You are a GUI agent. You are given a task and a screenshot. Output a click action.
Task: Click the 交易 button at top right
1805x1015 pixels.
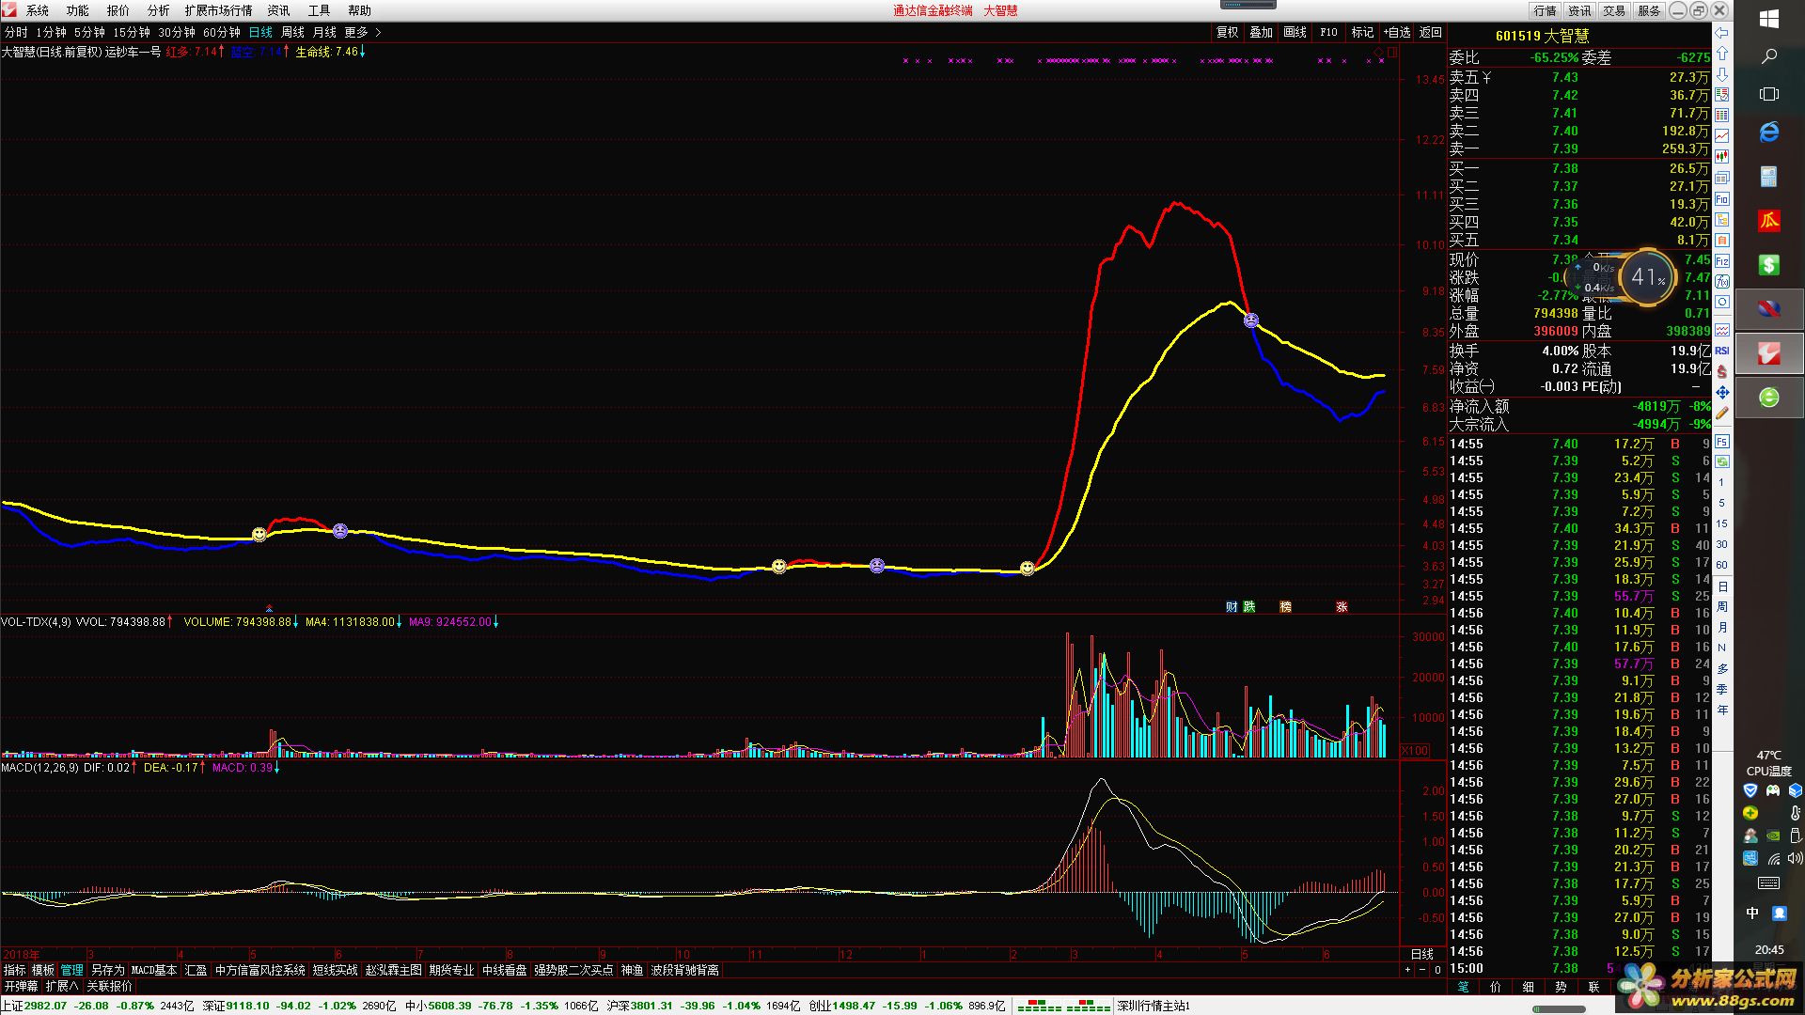tap(1614, 10)
